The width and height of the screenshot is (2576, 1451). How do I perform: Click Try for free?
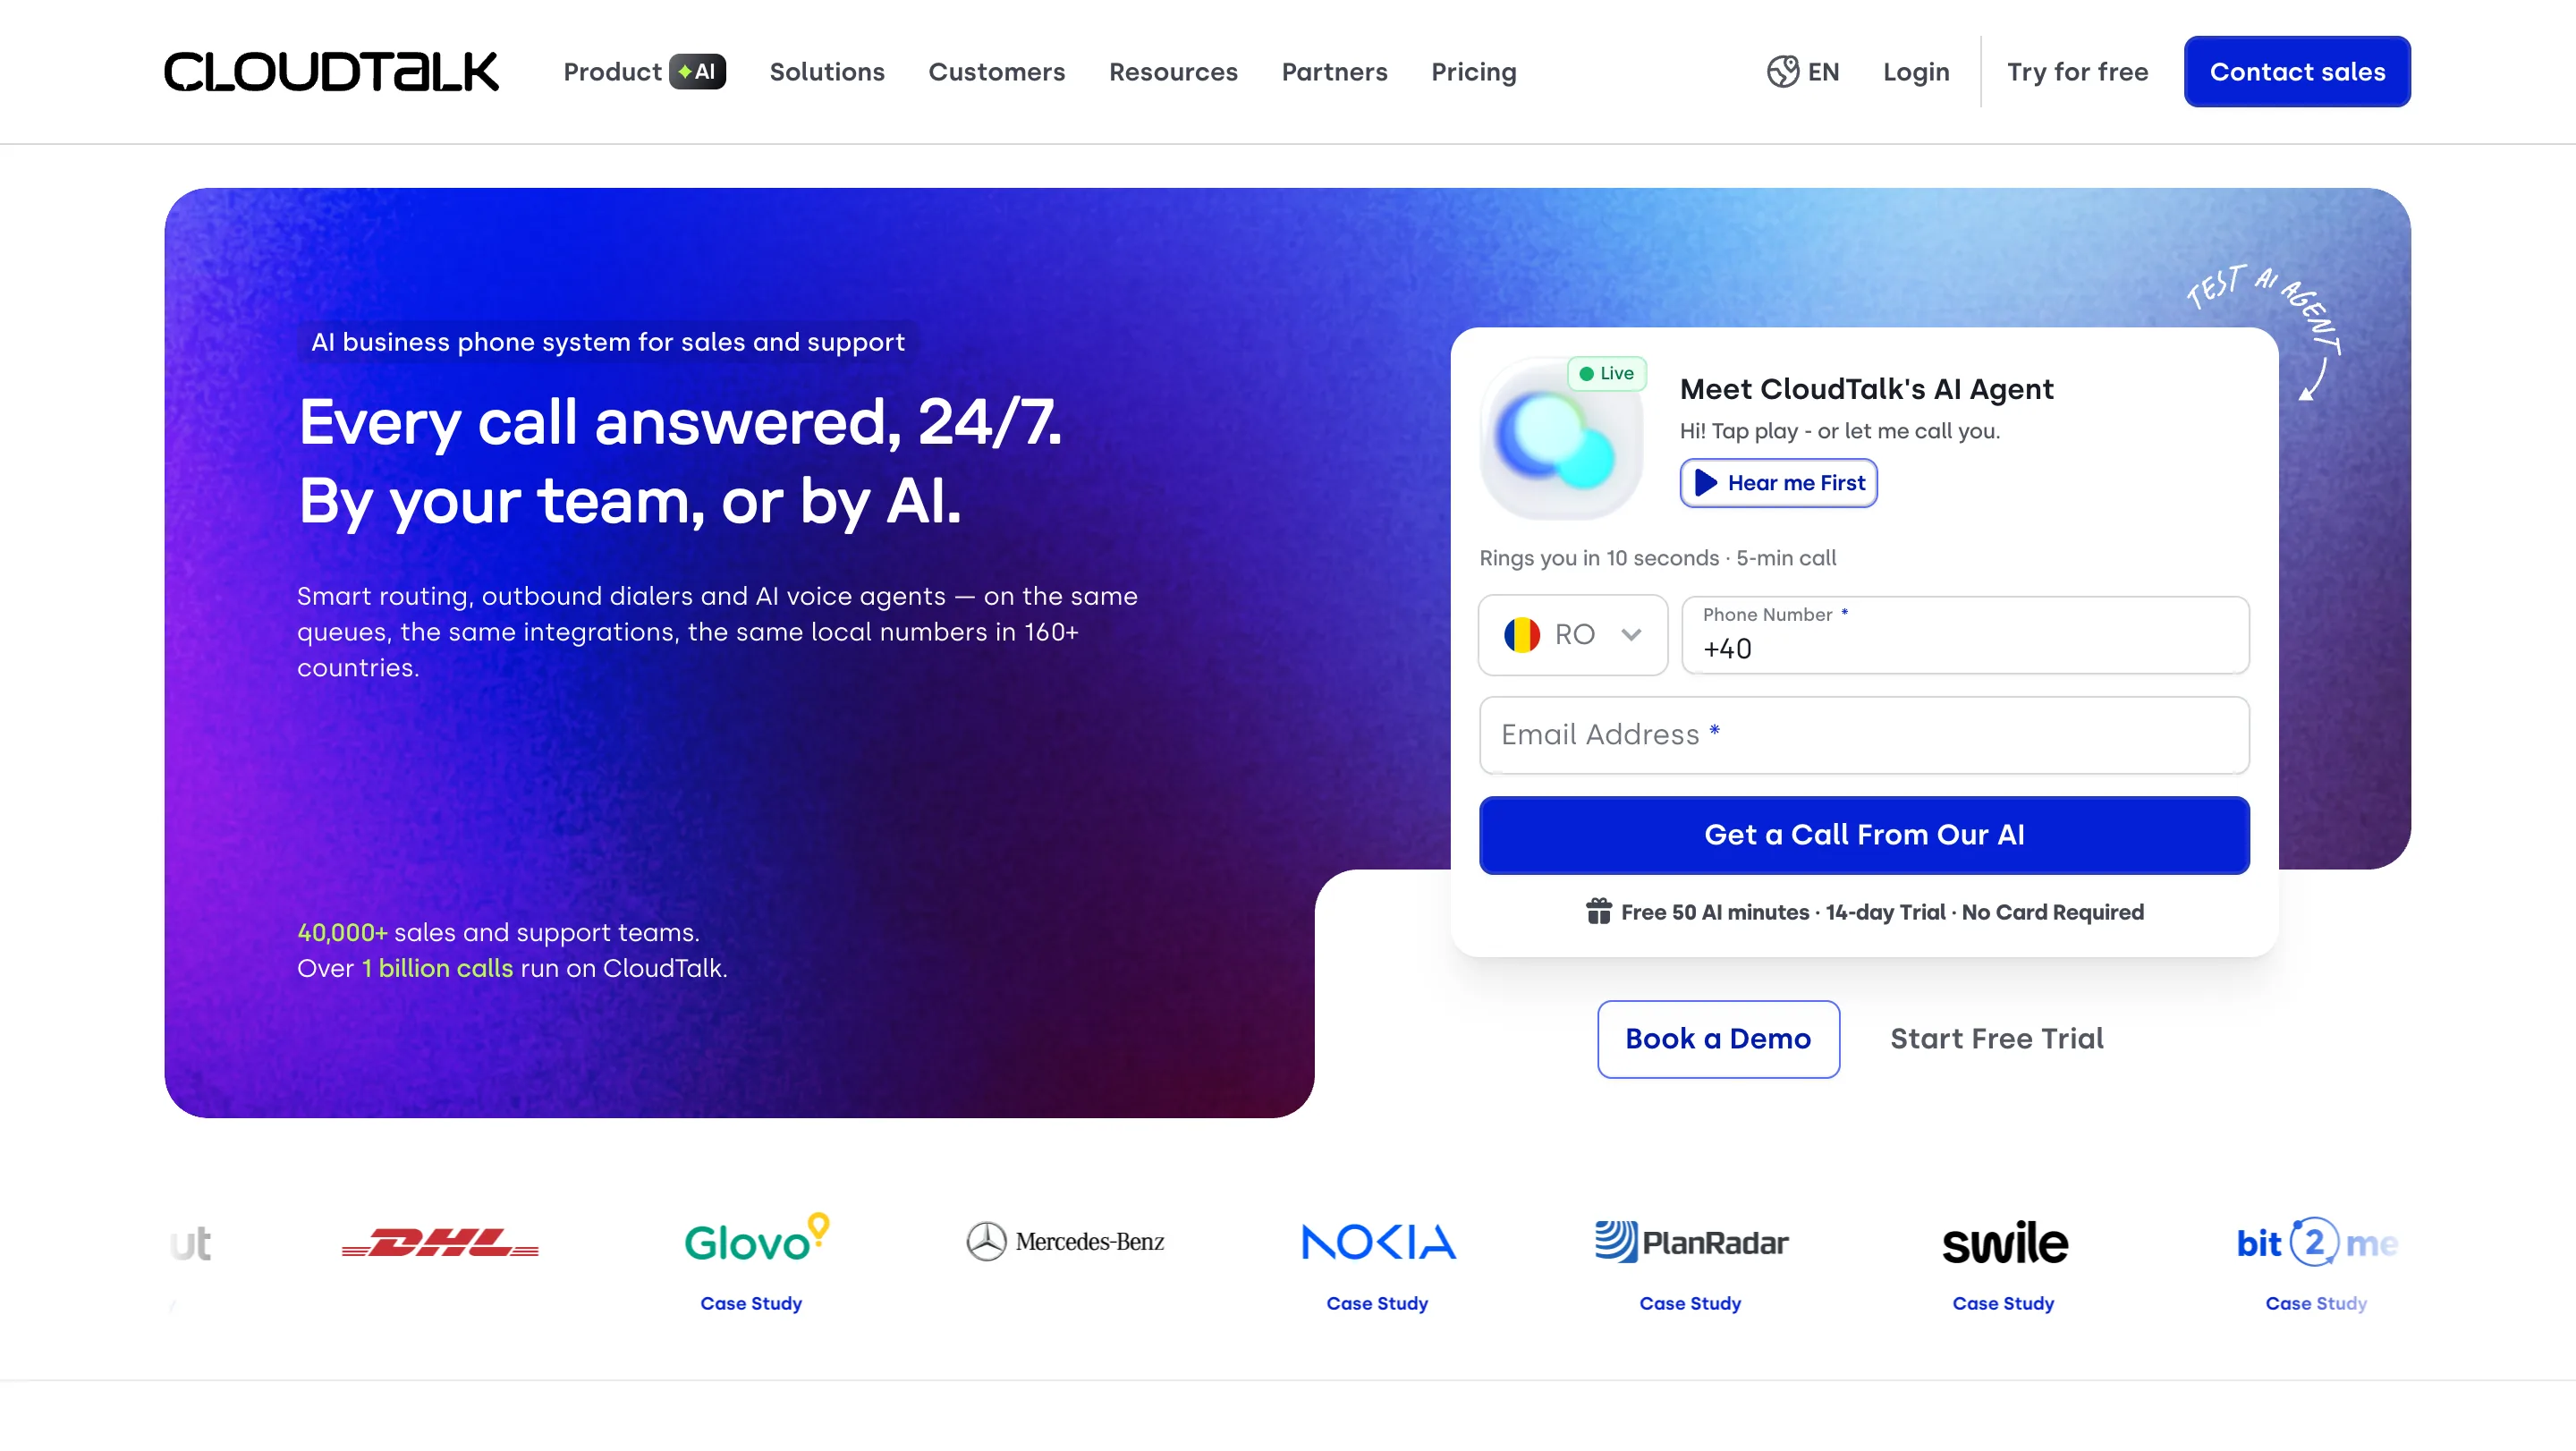(2077, 72)
